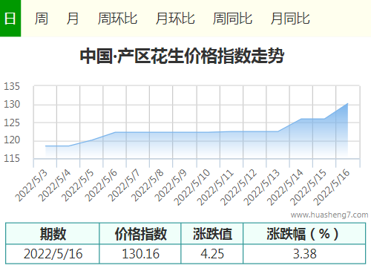This screenshot has width=371, height=271.
Task: Open the 月环比 tab
Action: click(175, 19)
